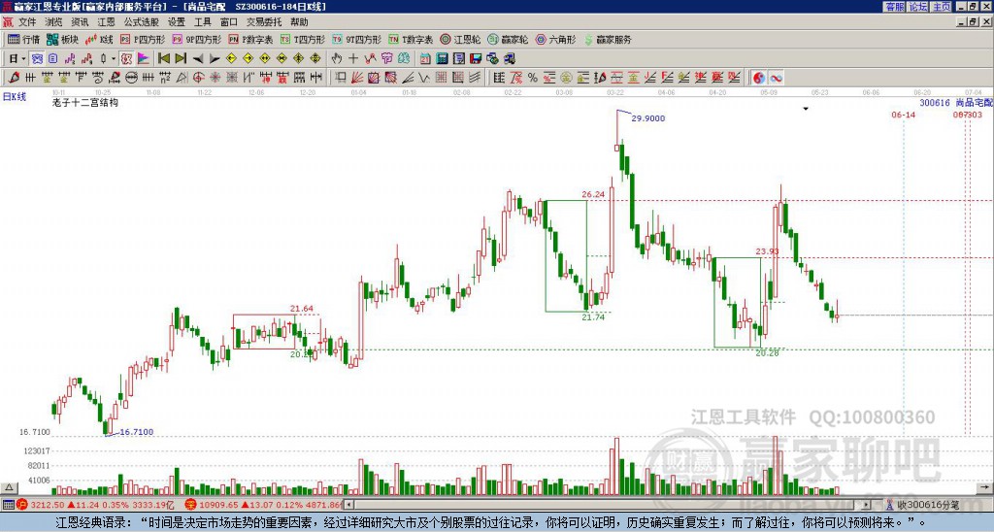
Task: Open the calculator icon in toolbar
Action: [442, 59]
